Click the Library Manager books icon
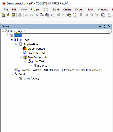This screenshot has height=132, width=113. (25, 49)
